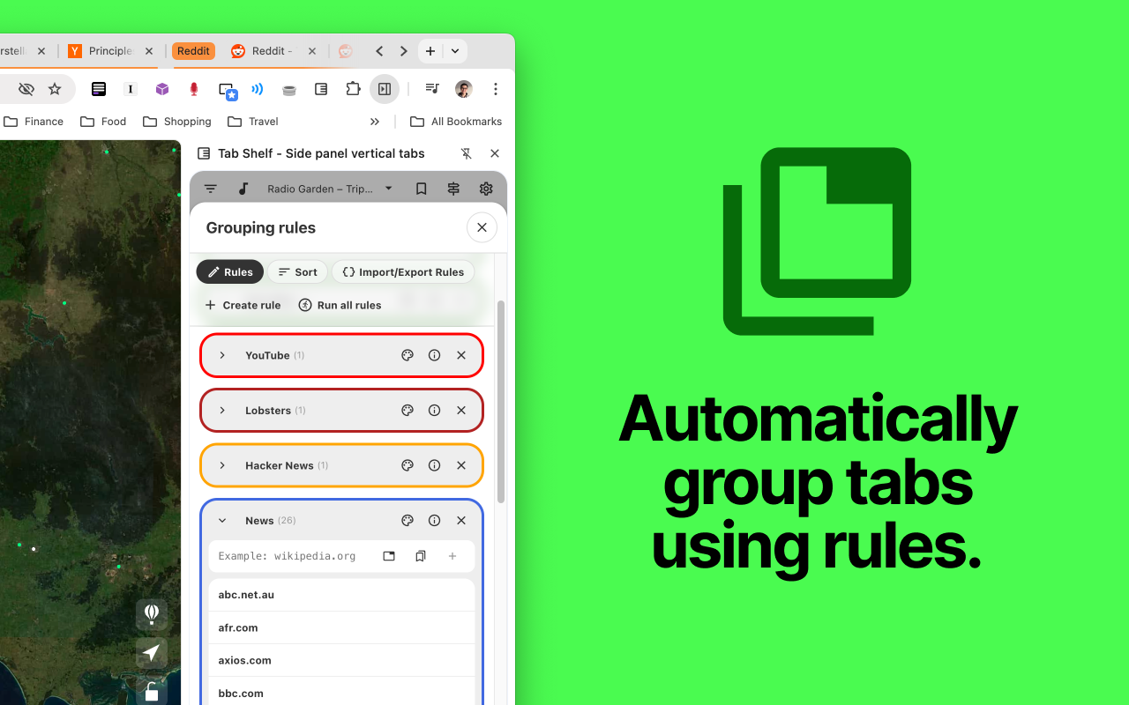Expand the Lobsters rule
Screen dimensions: 1129x705
(222, 411)
